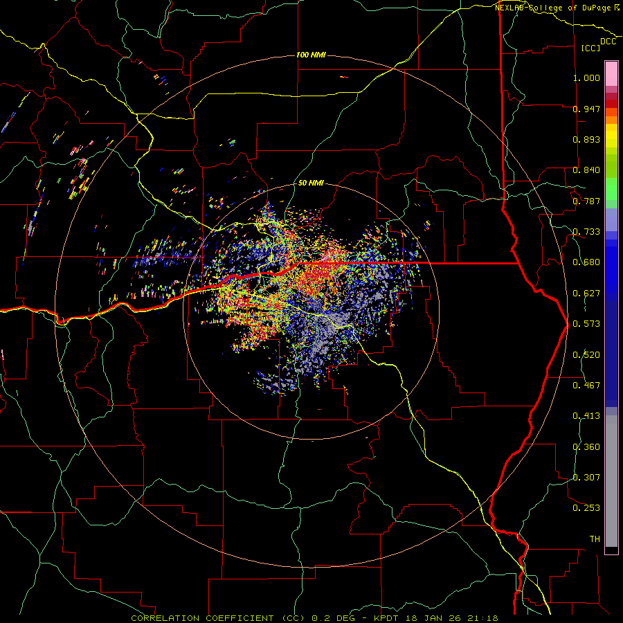Click the 50 NMI range ring label
This screenshot has width=623, height=623.
(x=311, y=183)
